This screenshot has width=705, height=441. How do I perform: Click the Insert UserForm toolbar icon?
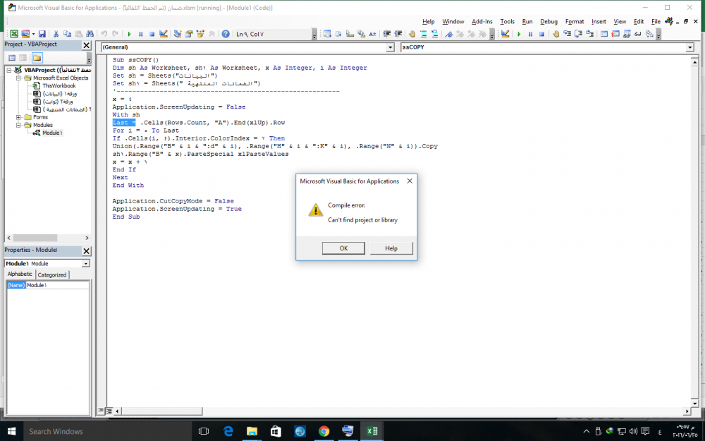point(25,34)
